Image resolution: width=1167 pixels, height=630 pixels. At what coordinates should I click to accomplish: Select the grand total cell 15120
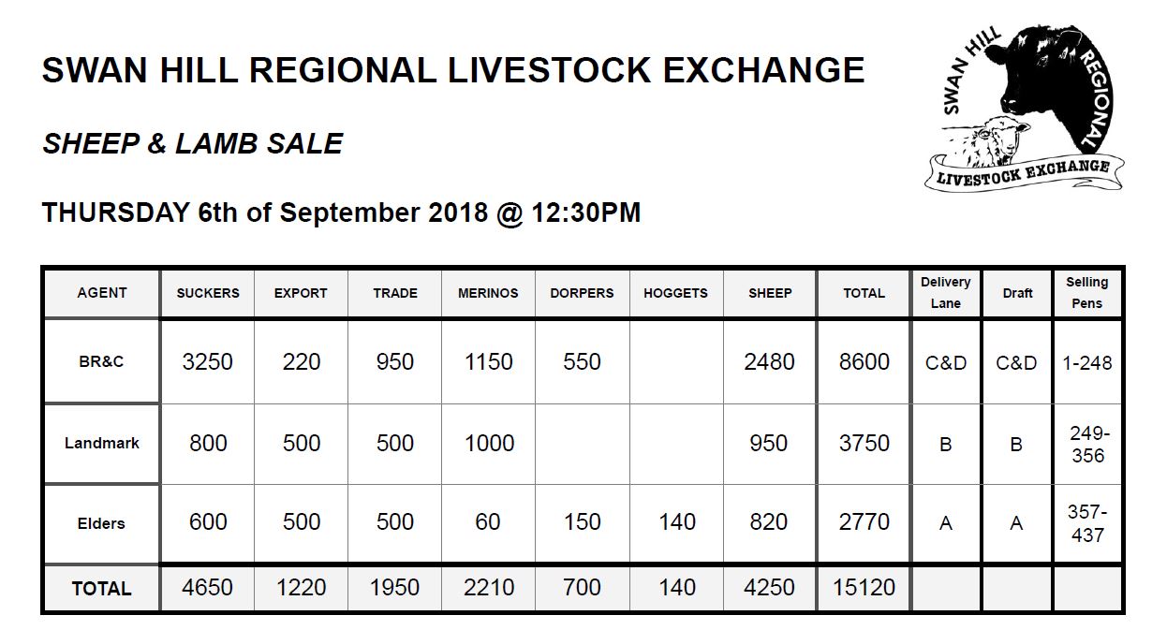[x=864, y=588]
